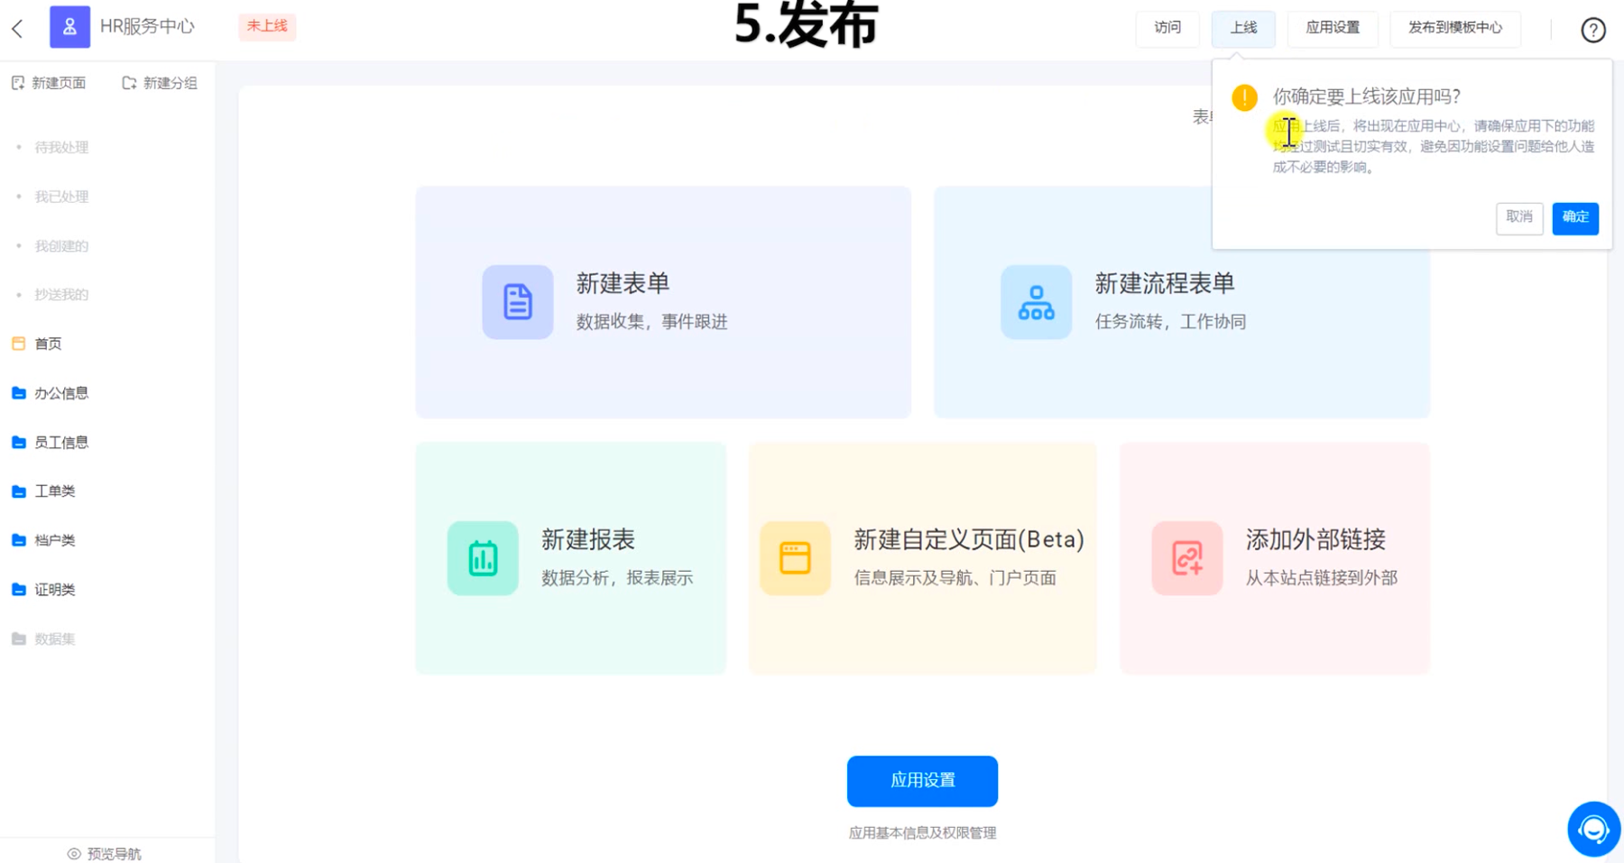1624x863 pixels.
Task: Click the 新建报表 chart icon
Action: click(x=483, y=558)
